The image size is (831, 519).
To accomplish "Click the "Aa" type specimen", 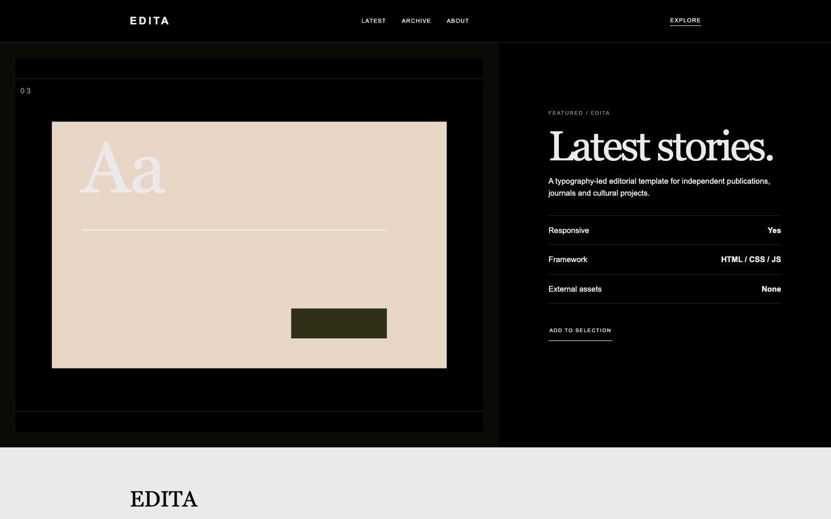I will point(123,168).
